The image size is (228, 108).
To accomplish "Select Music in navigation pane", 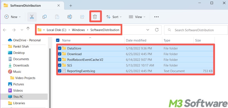I will (x=15, y=72).
